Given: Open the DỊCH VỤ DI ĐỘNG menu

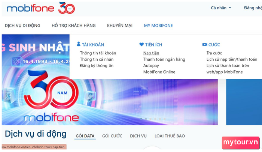Looking at the screenshot, I should (x=22, y=26).
